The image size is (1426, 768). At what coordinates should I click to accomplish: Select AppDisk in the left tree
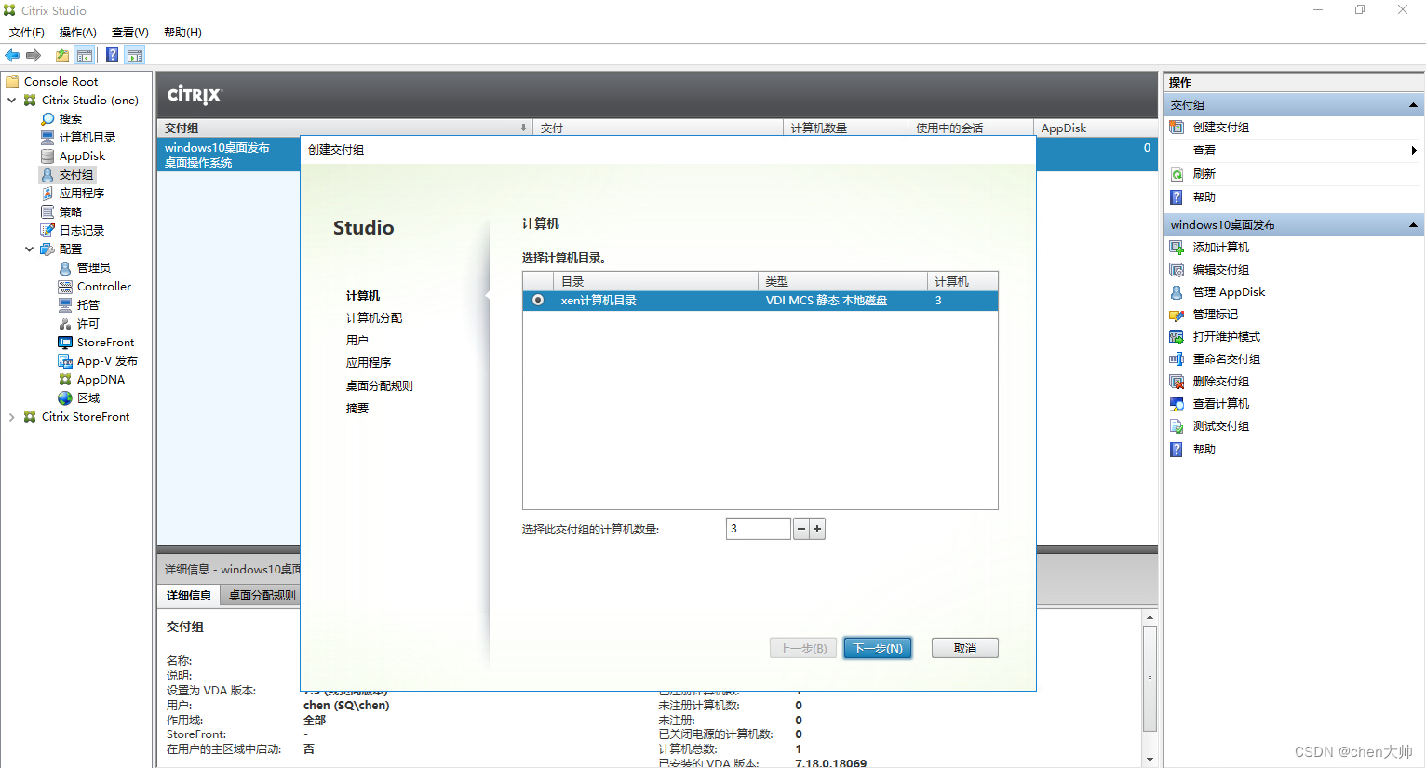[82, 156]
